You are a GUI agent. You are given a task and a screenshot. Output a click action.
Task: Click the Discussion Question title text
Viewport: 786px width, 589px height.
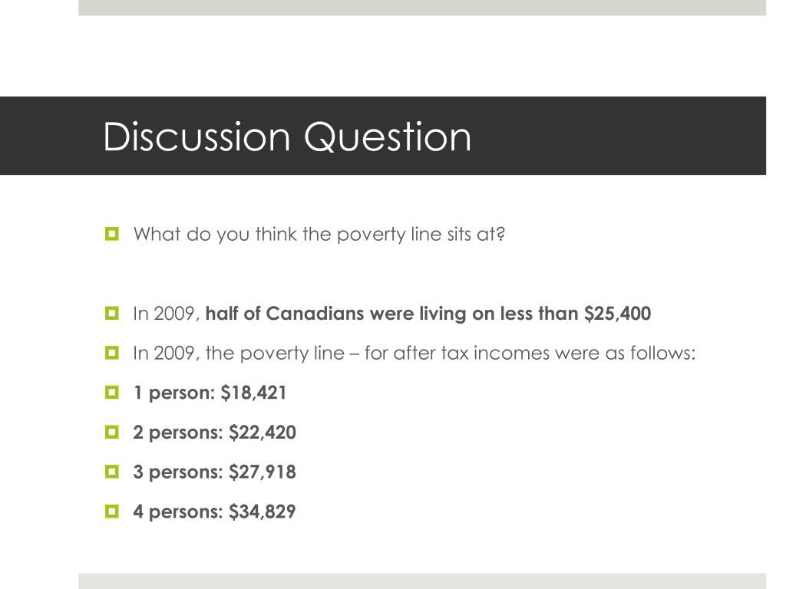pyautogui.click(x=287, y=137)
